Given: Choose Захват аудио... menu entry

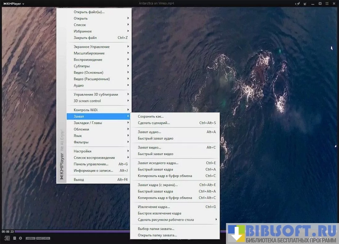Looking at the screenshot, I should point(149,132).
